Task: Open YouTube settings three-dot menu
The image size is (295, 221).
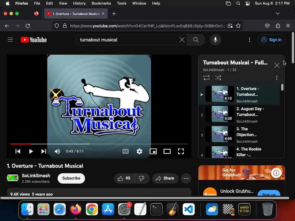Action: pyautogui.click(x=249, y=40)
